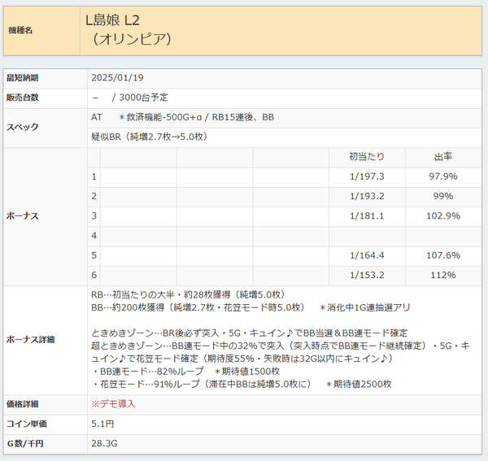Click the '価格詳細' row label
Image resolution: width=488 pixels, height=461 pixels.
point(23,404)
